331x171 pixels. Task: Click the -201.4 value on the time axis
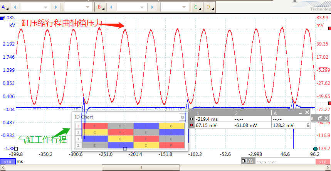(x=135, y=154)
